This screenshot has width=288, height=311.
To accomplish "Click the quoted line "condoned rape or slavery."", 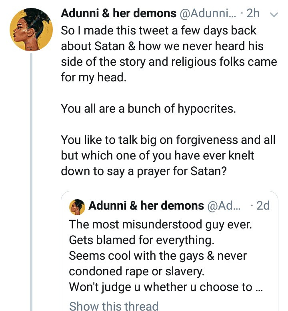I will [x=136, y=271].
